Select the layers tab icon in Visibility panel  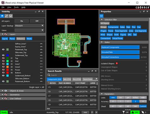(2, 16)
